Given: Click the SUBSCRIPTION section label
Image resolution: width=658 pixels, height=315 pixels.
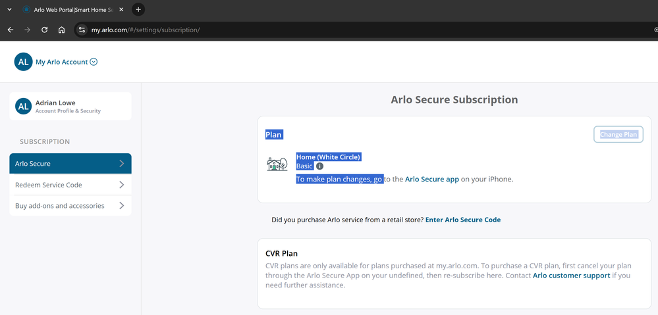Looking at the screenshot, I should (x=45, y=141).
